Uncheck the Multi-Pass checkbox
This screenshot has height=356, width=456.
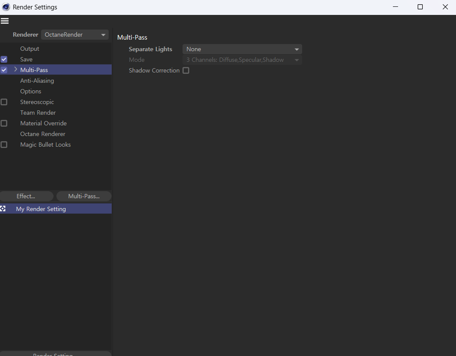pyautogui.click(x=4, y=70)
